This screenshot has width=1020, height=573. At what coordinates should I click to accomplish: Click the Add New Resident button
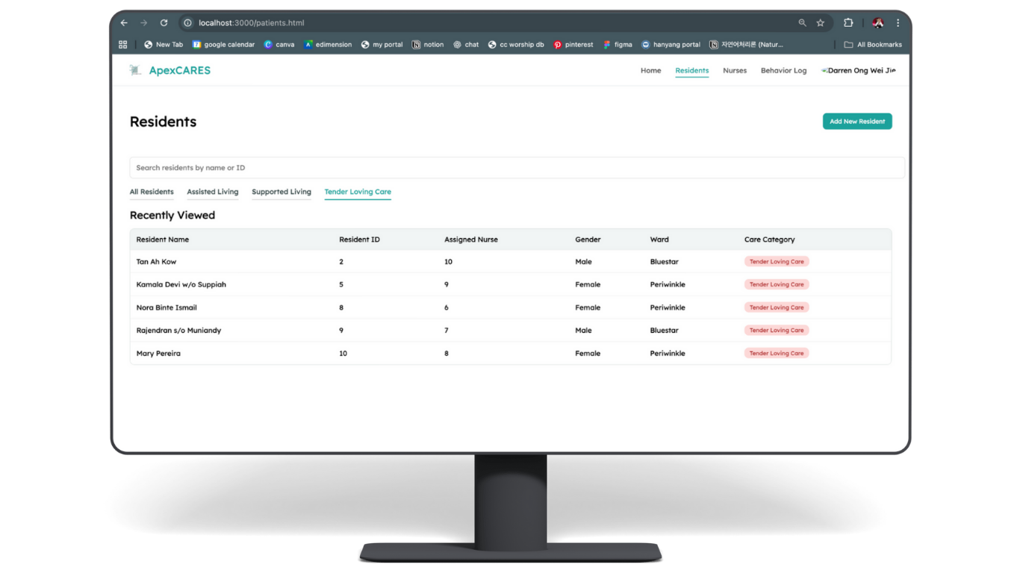pos(857,122)
